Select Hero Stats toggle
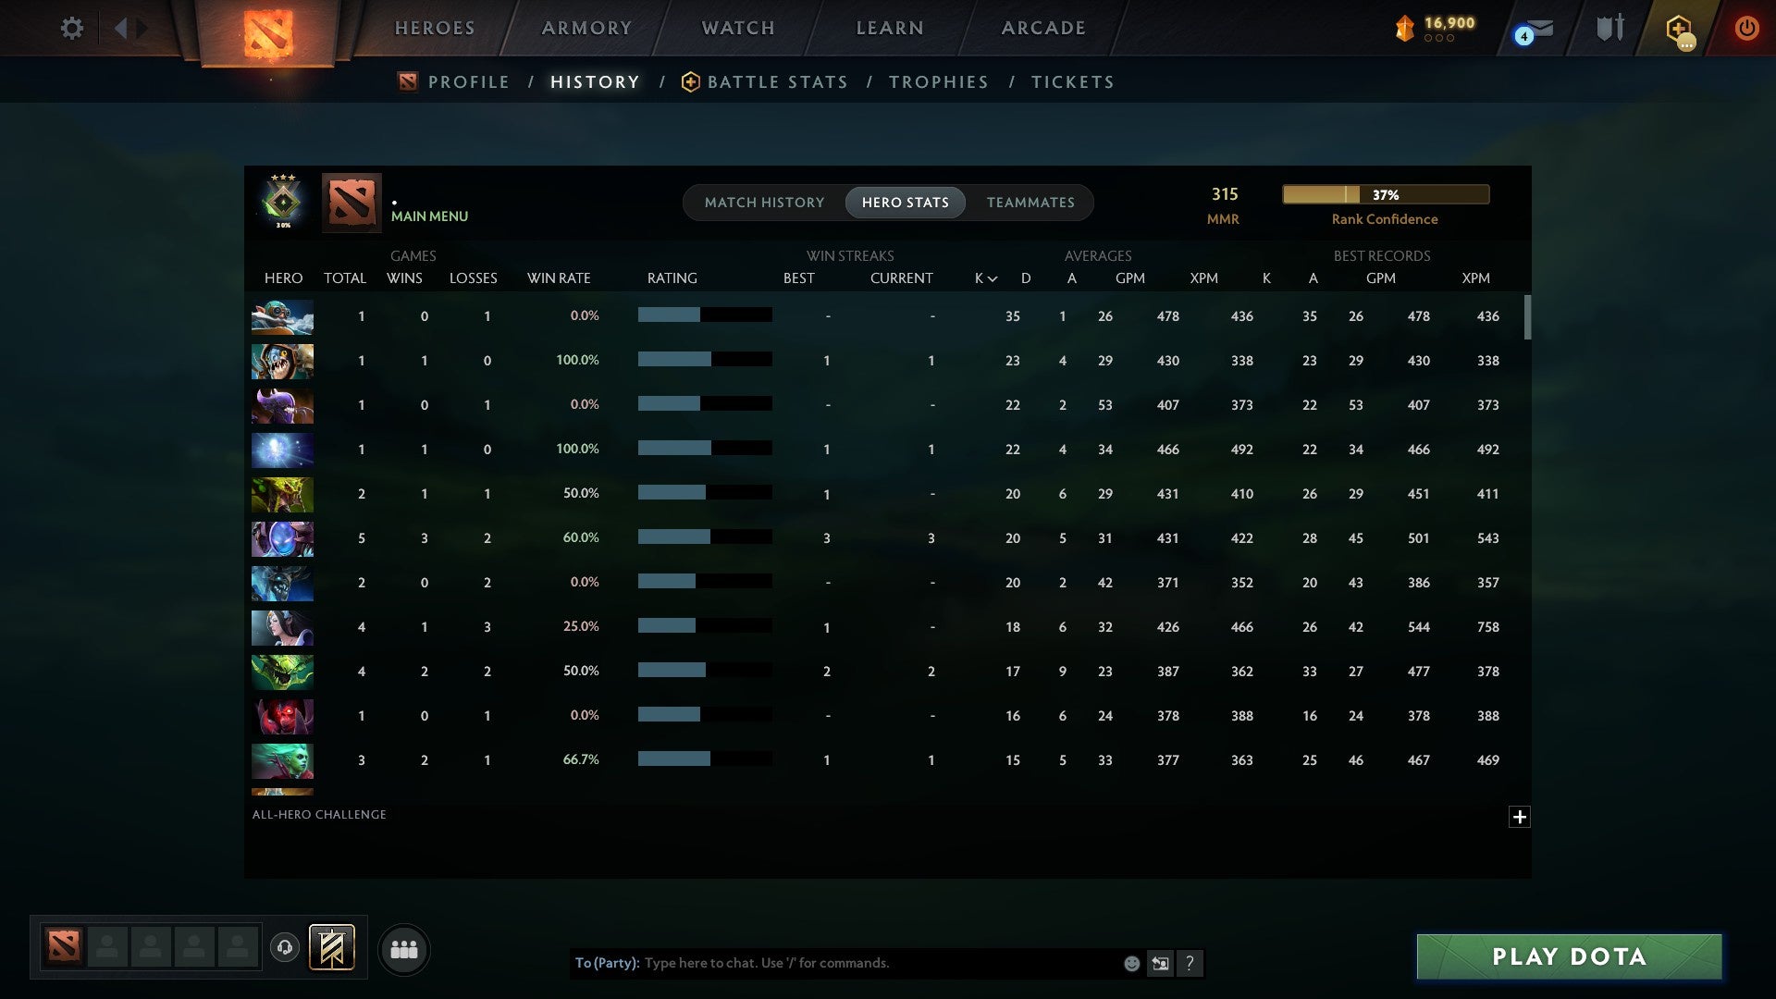This screenshot has width=1776, height=999. pyautogui.click(x=906, y=203)
